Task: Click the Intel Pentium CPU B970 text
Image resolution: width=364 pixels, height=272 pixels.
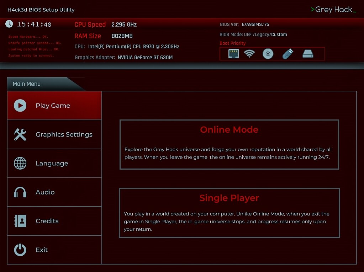Action: (133, 46)
